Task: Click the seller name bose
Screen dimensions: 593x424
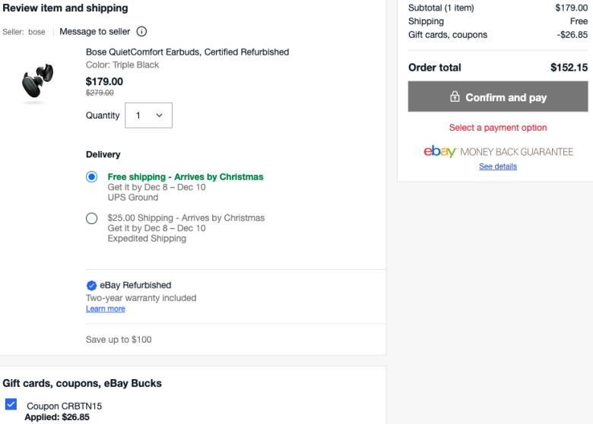Action: click(x=36, y=32)
